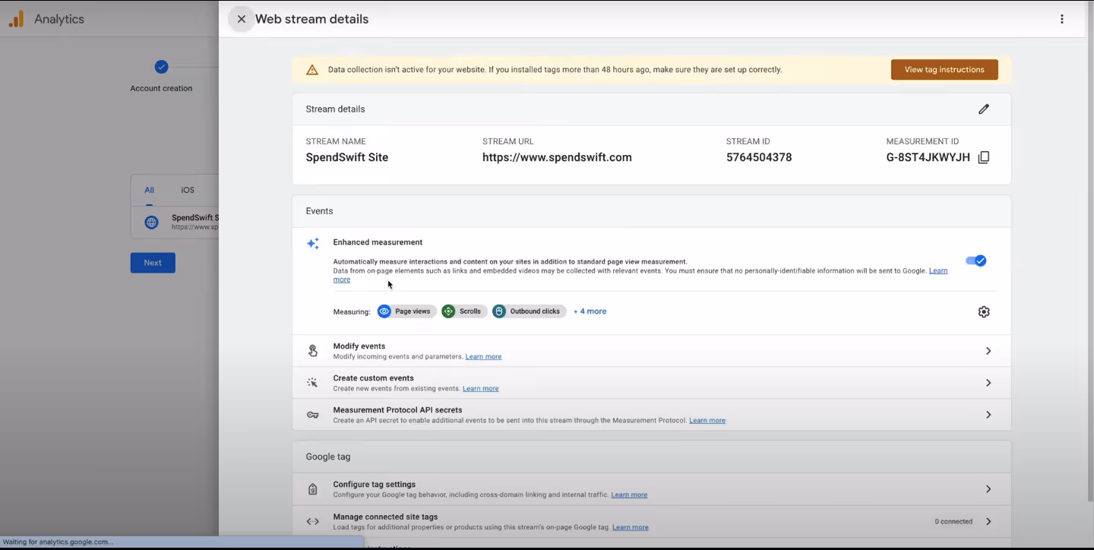Viewport: 1094px width, 550px height.
Task: Expand Create custom events chevron
Action: [x=988, y=383]
